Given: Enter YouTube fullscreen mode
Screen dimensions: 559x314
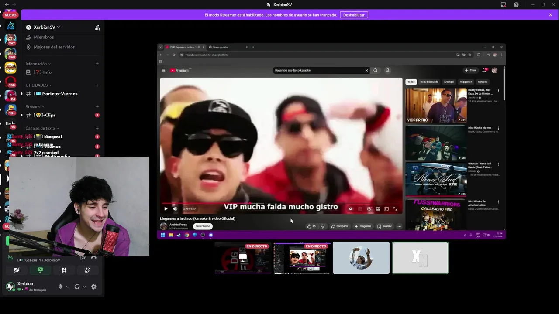Looking at the screenshot, I should [x=395, y=209].
